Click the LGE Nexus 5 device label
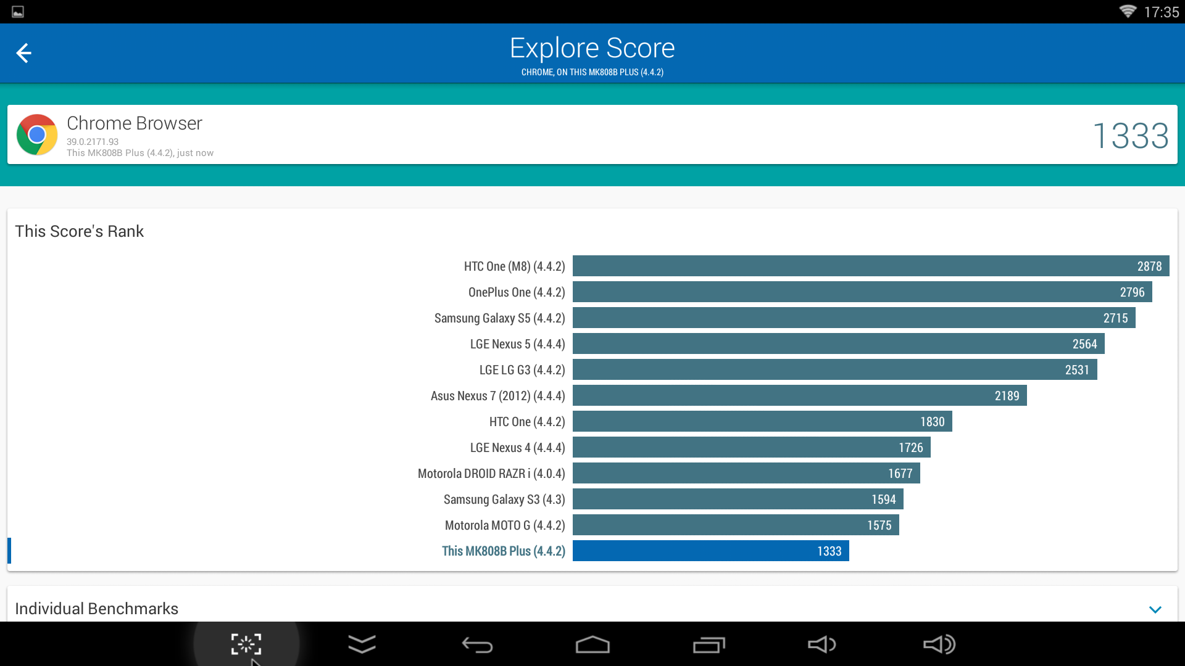The height and width of the screenshot is (666, 1185). (517, 344)
